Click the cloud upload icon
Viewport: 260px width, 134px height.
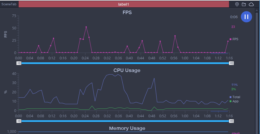pyautogui.click(x=251, y=4)
